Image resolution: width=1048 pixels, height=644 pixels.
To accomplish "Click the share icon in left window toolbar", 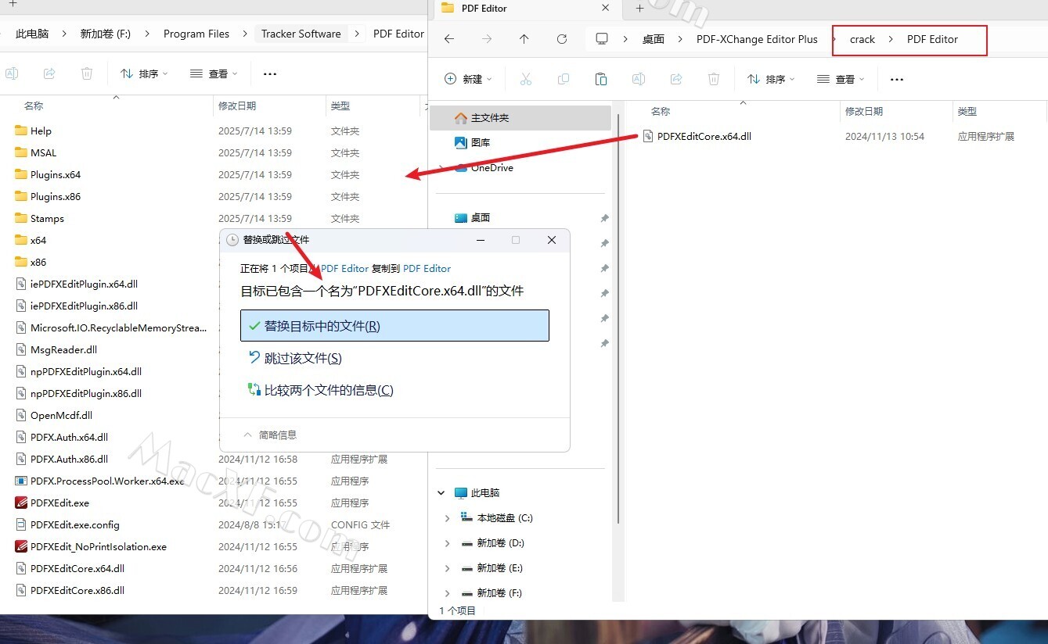I will [49, 73].
